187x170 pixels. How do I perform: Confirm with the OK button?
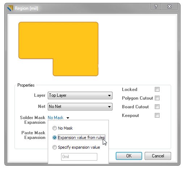(129, 156)
